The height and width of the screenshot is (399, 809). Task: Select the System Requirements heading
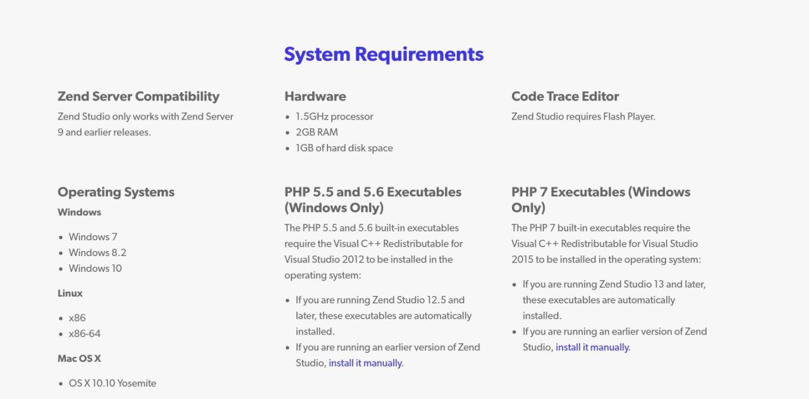tap(384, 54)
